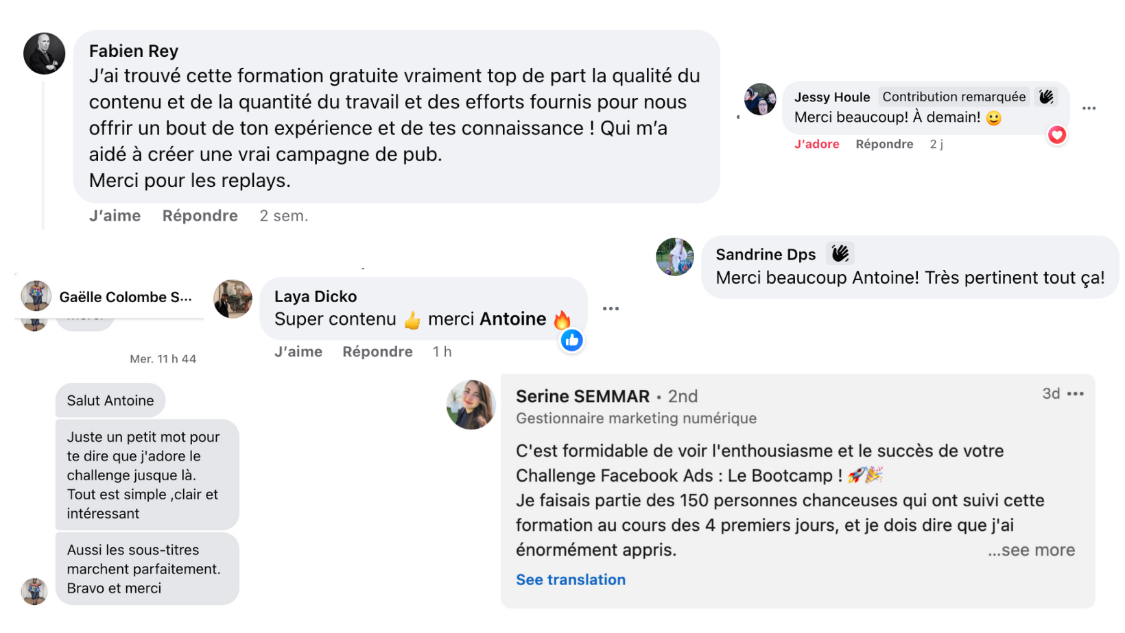Viewport: 1125px width, 633px height.
Task: Toggle J'adore on Jessy Houle's comment
Action: point(816,144)
